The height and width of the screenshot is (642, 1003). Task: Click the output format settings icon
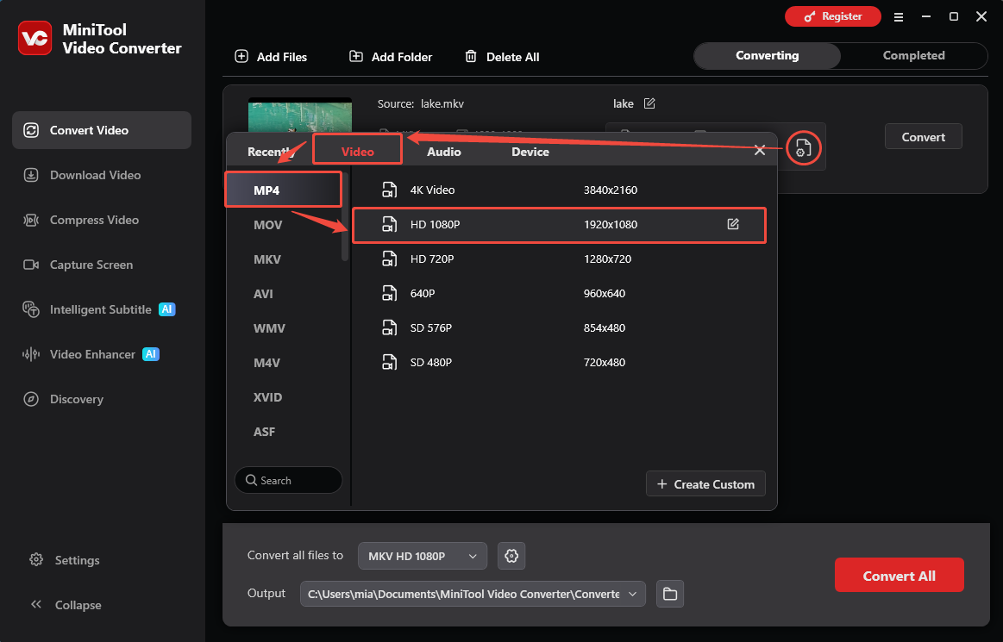803,148
